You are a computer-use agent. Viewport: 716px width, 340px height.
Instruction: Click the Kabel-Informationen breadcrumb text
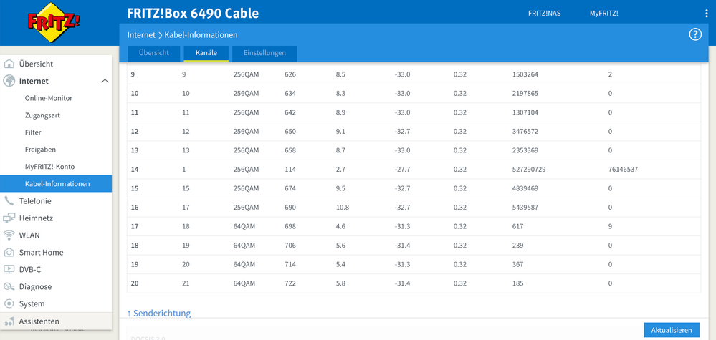click(x=201, y=34)
